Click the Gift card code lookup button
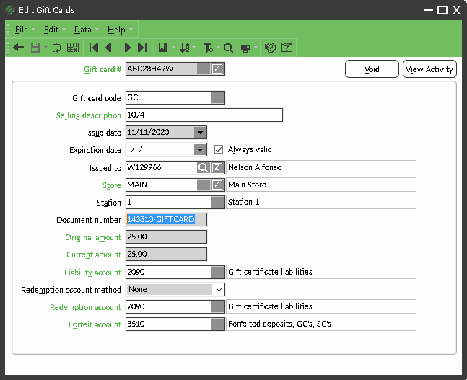467x380 pixels. pyautogui.click(x=217, y=98)
